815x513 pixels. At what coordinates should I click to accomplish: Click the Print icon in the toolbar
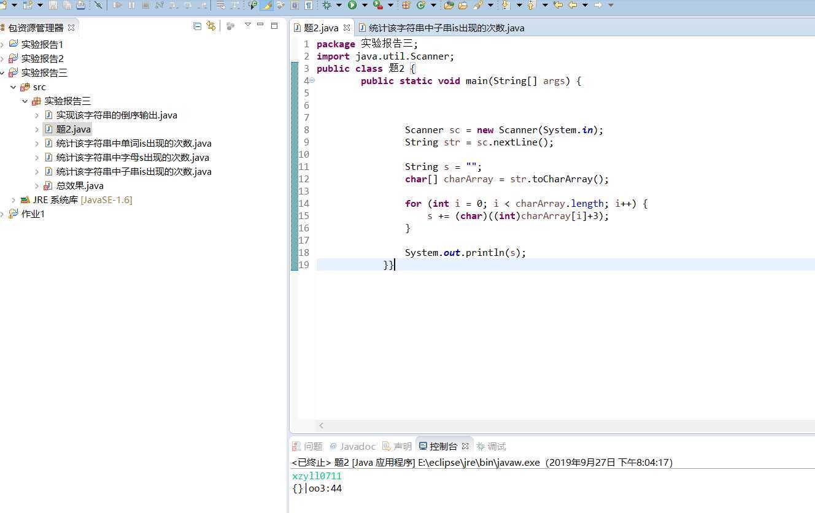(80, 5)
